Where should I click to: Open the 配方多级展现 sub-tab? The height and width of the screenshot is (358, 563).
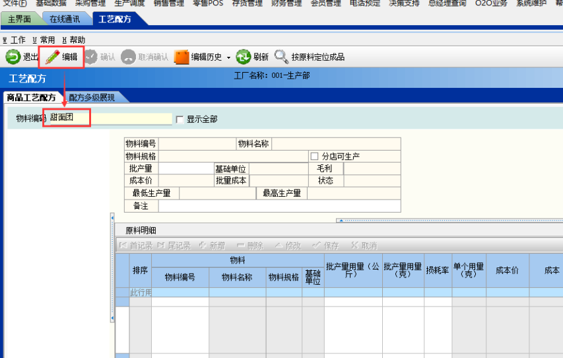92,97
